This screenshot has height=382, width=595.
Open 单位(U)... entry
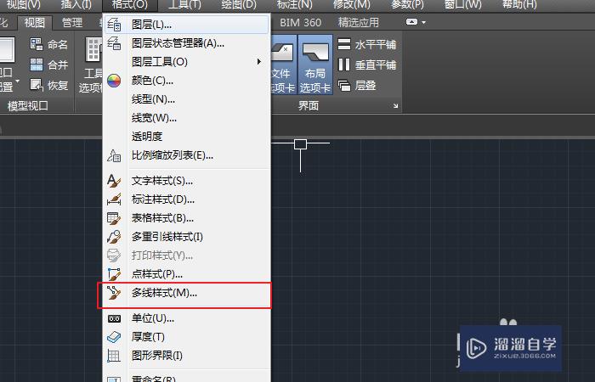click(186, 318)
